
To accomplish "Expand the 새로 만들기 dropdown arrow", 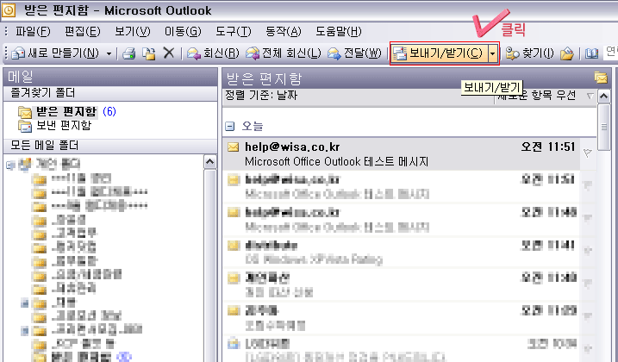I will [109, 53].
